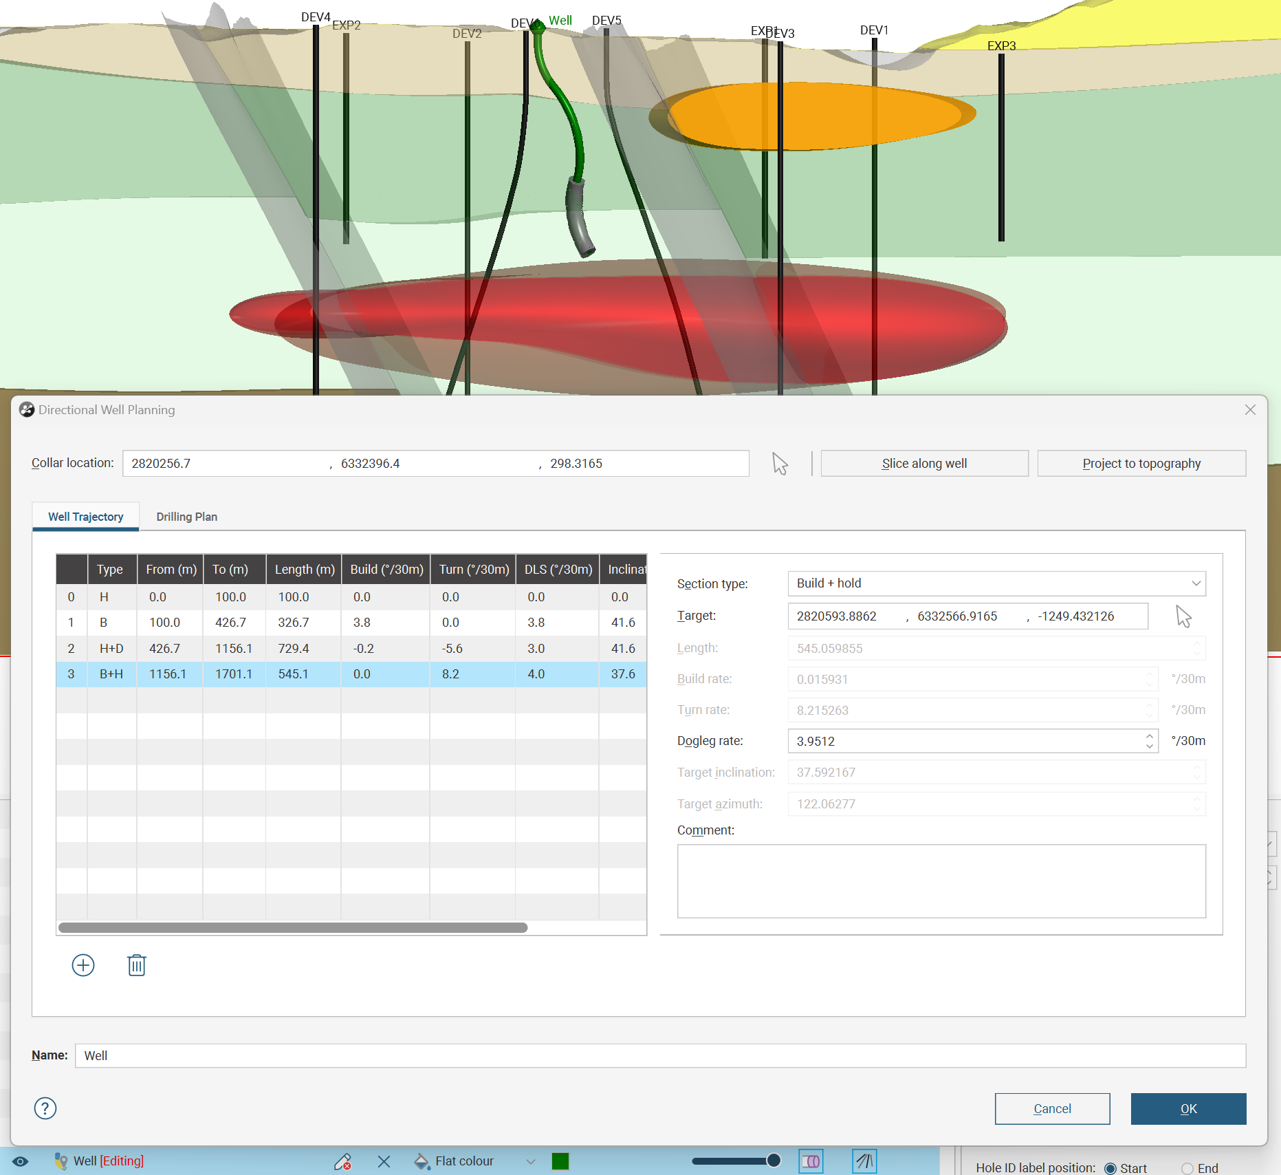This screenshot has width=1281, height=1175.
Task: Click the edit pencil icon for Well
Action: [x=342, y=1161]
